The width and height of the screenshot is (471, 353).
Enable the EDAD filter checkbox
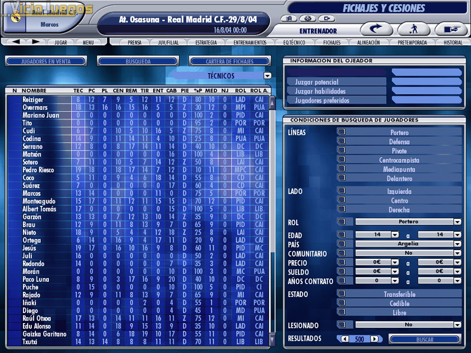[341, 234]
